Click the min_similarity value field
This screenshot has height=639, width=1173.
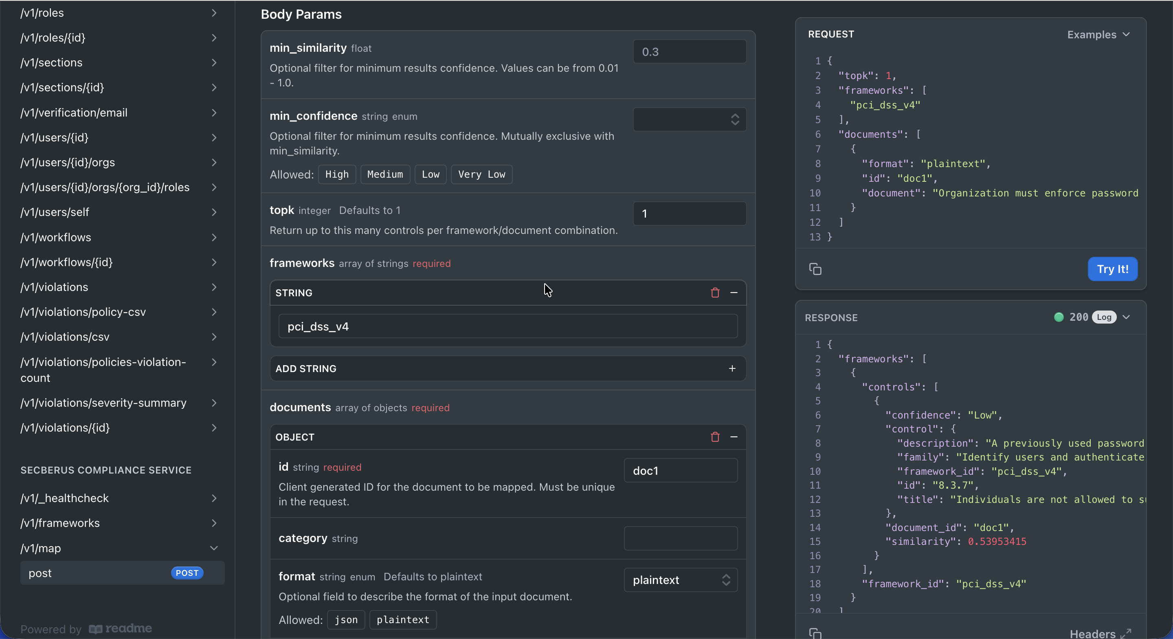click(x=690, y=51)
